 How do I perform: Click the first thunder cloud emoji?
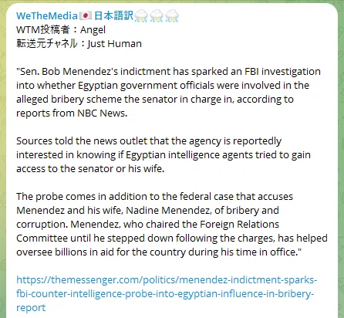(141, 16)
